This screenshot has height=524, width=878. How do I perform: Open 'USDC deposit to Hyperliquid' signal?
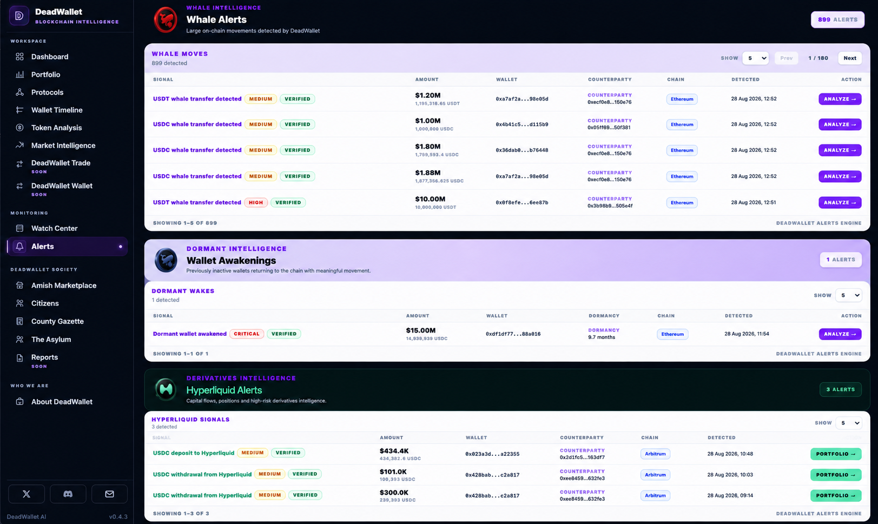click(x=193, y=453)
